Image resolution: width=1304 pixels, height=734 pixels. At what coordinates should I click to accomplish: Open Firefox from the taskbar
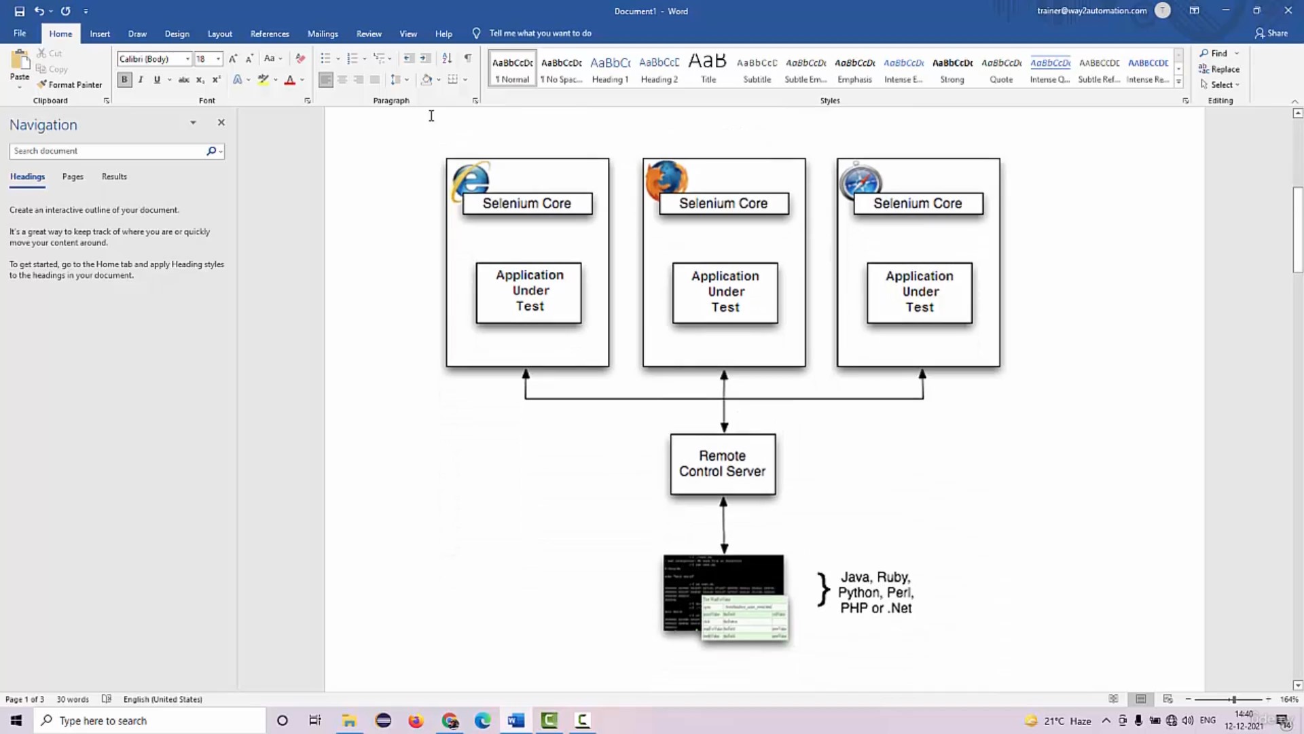[416, 720]
